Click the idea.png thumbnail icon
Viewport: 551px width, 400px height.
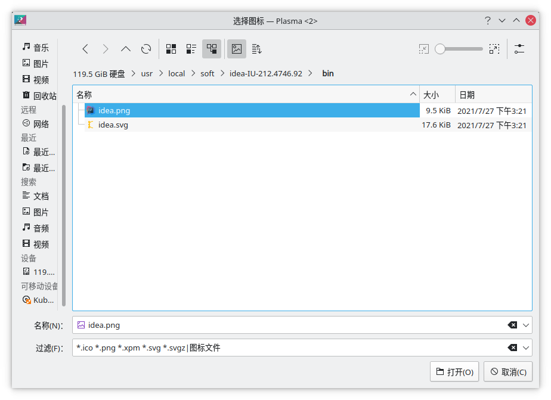[x=91, y=110]
